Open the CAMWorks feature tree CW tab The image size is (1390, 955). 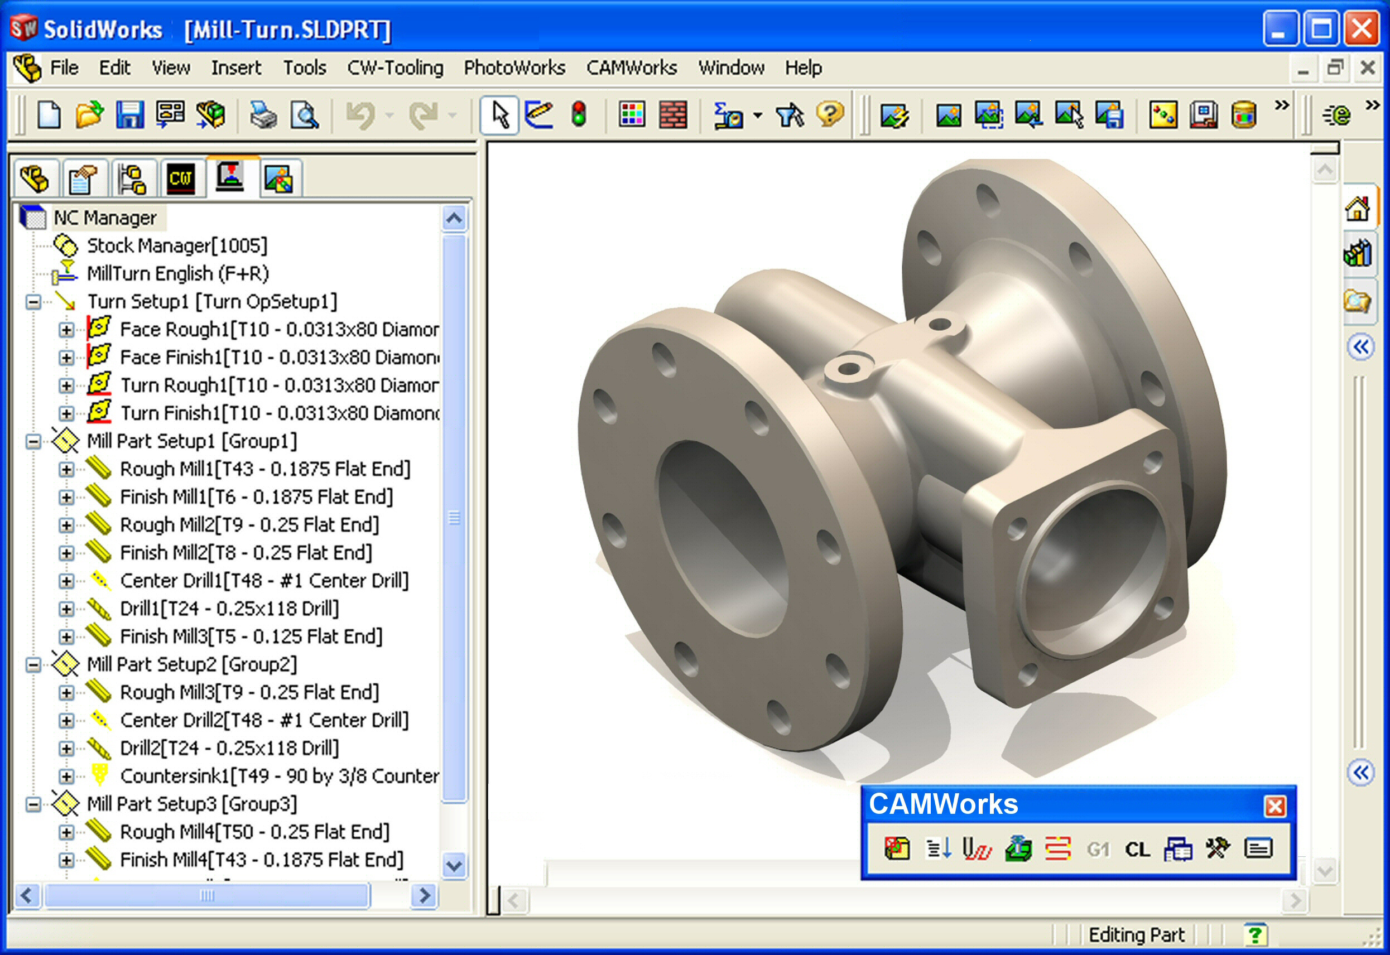(181, 179)
